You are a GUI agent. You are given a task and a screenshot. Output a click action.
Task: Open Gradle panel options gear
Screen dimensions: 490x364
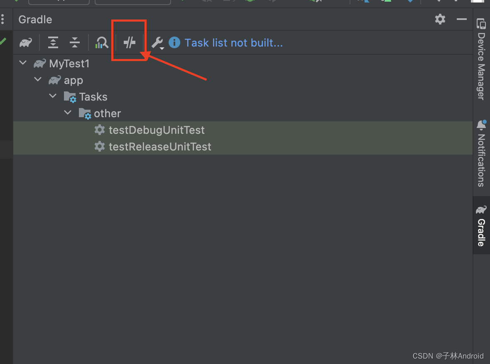click(440, 19)
